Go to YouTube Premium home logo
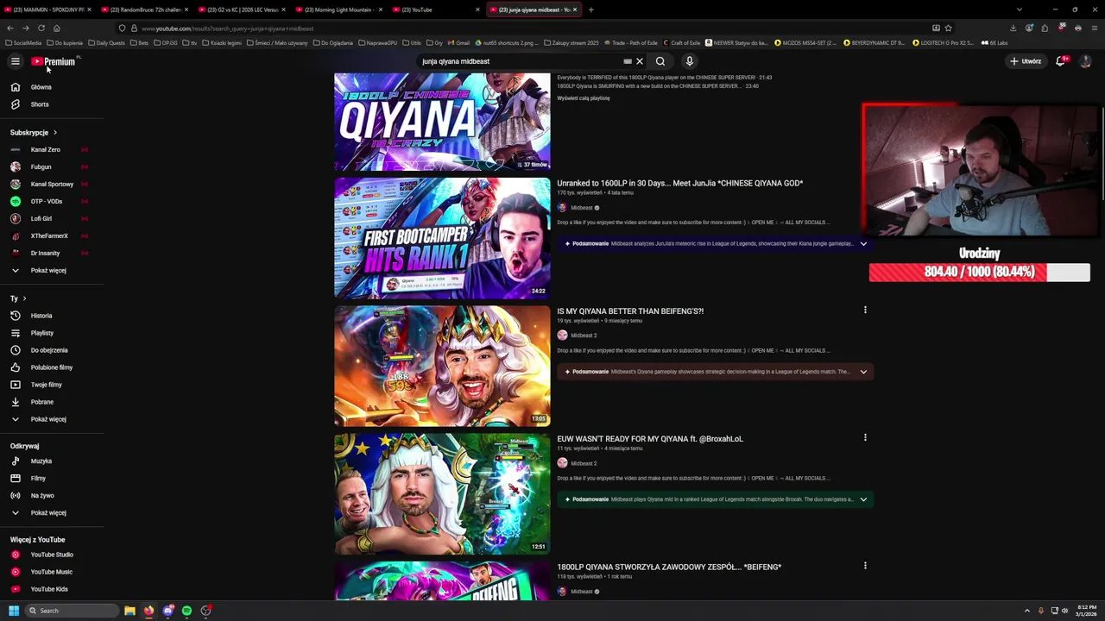The width and height of the screenshot is (1105, 621). click(55, 61)
